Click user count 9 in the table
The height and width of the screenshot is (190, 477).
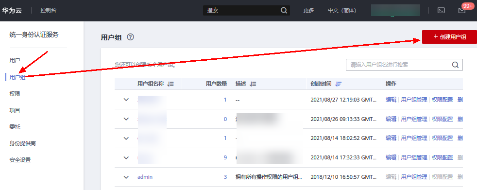[x=225, y=157]
